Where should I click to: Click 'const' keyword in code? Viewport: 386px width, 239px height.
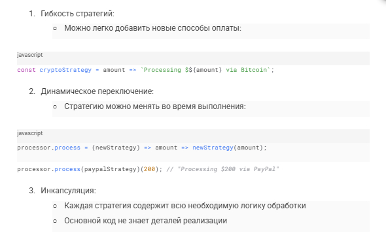[x=26, y=70]
